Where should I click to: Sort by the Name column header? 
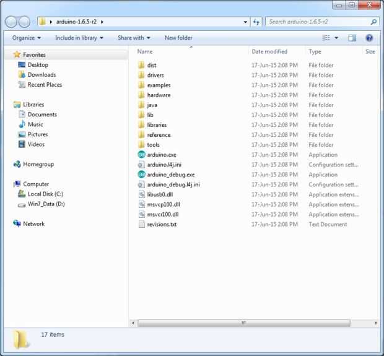[x=145, y=51]
